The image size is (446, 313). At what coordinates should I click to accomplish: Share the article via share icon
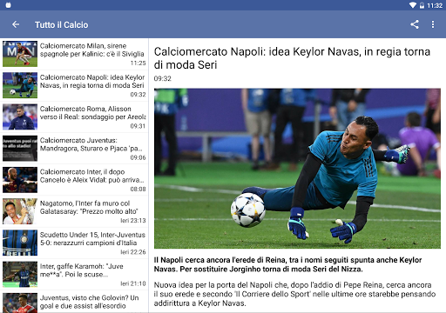point(415,24)
